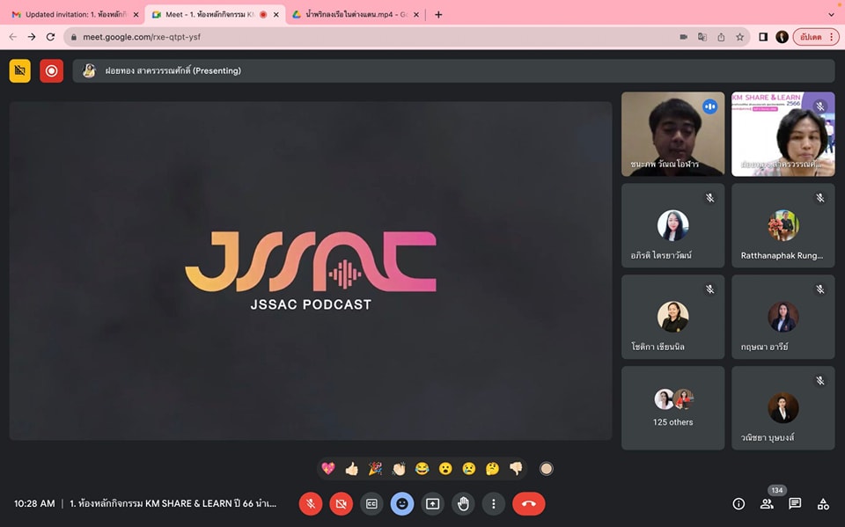Screen dimensions: 845x527
Task: Click the meet.google.com address bar
Action: pos(370,37)
